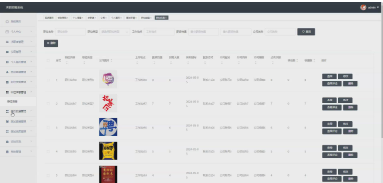383x183 pixels.
Task: Click the 删除 button above the table
Action: point(51,43)
